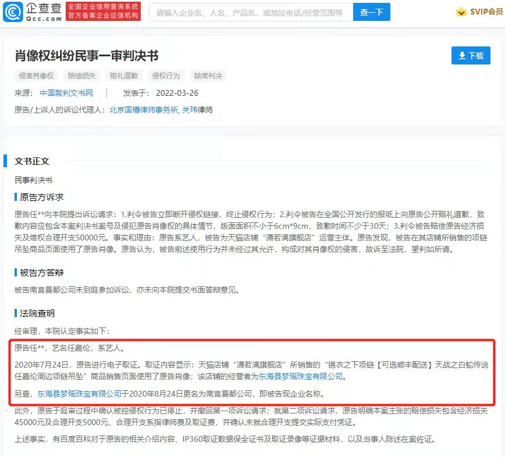
Task: Click the publish date 2022-03-26
Action: pos(177,93)
